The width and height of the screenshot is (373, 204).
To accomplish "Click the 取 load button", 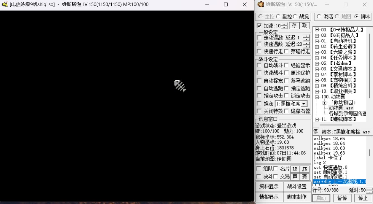I will 304,26.
